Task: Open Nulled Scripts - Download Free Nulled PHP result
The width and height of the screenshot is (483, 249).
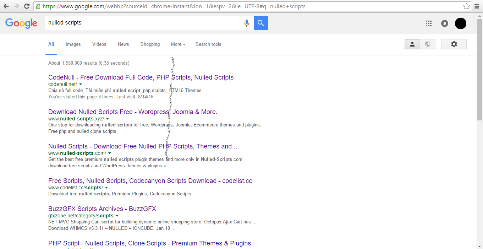Action: [x=143, y=146]
